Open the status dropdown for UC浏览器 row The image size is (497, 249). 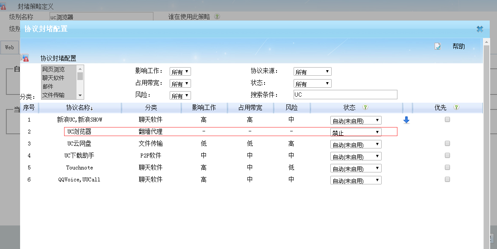pyautogui.click(x=356, y=132)
